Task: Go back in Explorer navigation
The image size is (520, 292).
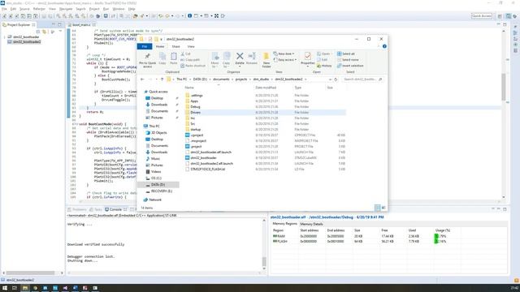Action: (x=142, y=79)
